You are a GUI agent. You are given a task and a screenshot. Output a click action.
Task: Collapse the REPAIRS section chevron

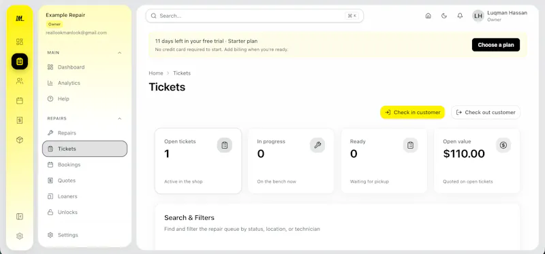point(120,118)
